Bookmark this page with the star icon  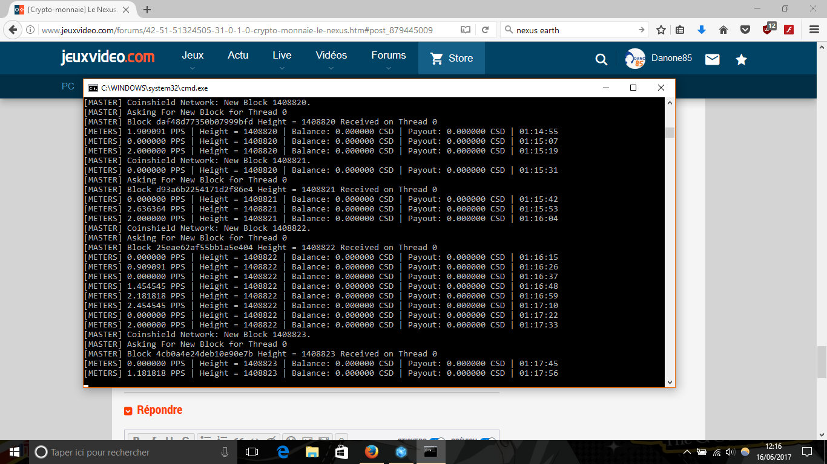[x=661, y=30]
